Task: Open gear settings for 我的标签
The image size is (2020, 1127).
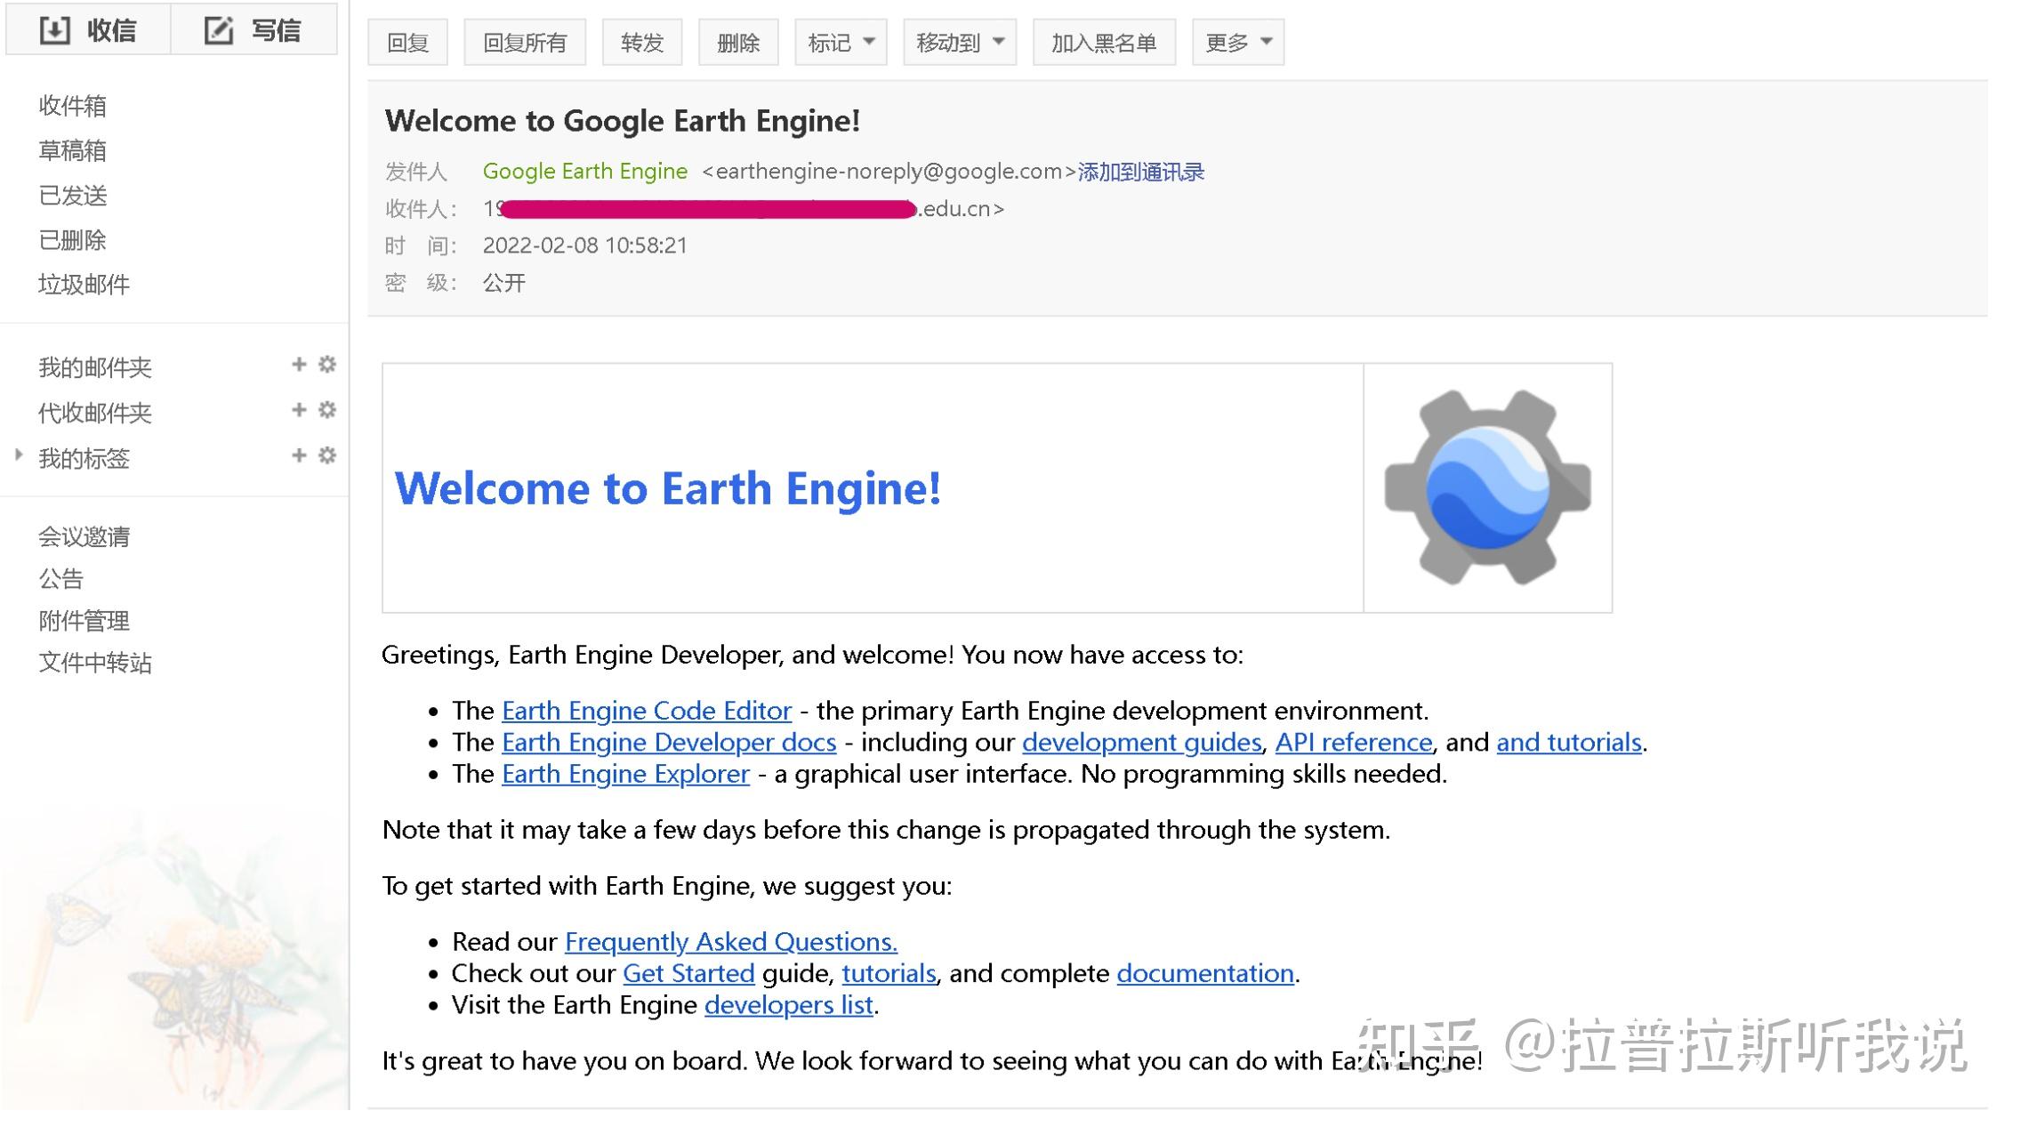Action: (x=327, y=455)
